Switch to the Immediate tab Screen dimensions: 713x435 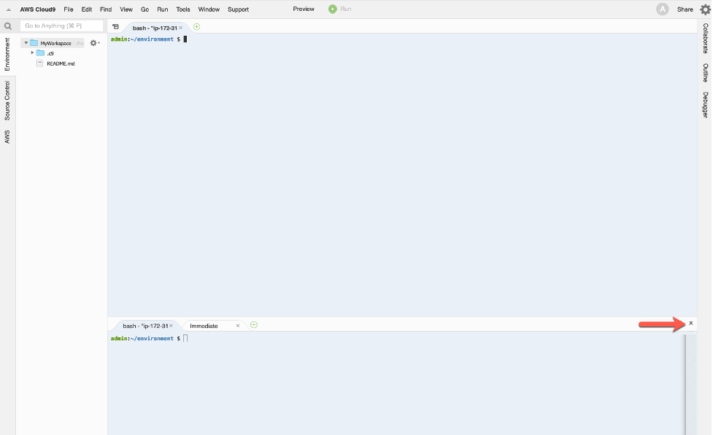[204, 326]
